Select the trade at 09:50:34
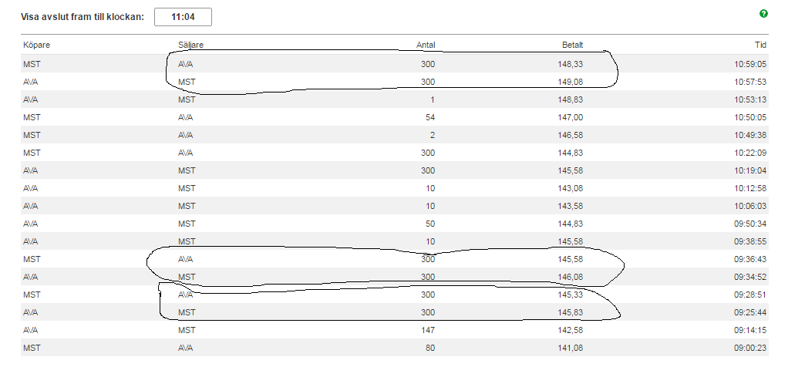Screen dimensions: 805x367 coord(395,224)
